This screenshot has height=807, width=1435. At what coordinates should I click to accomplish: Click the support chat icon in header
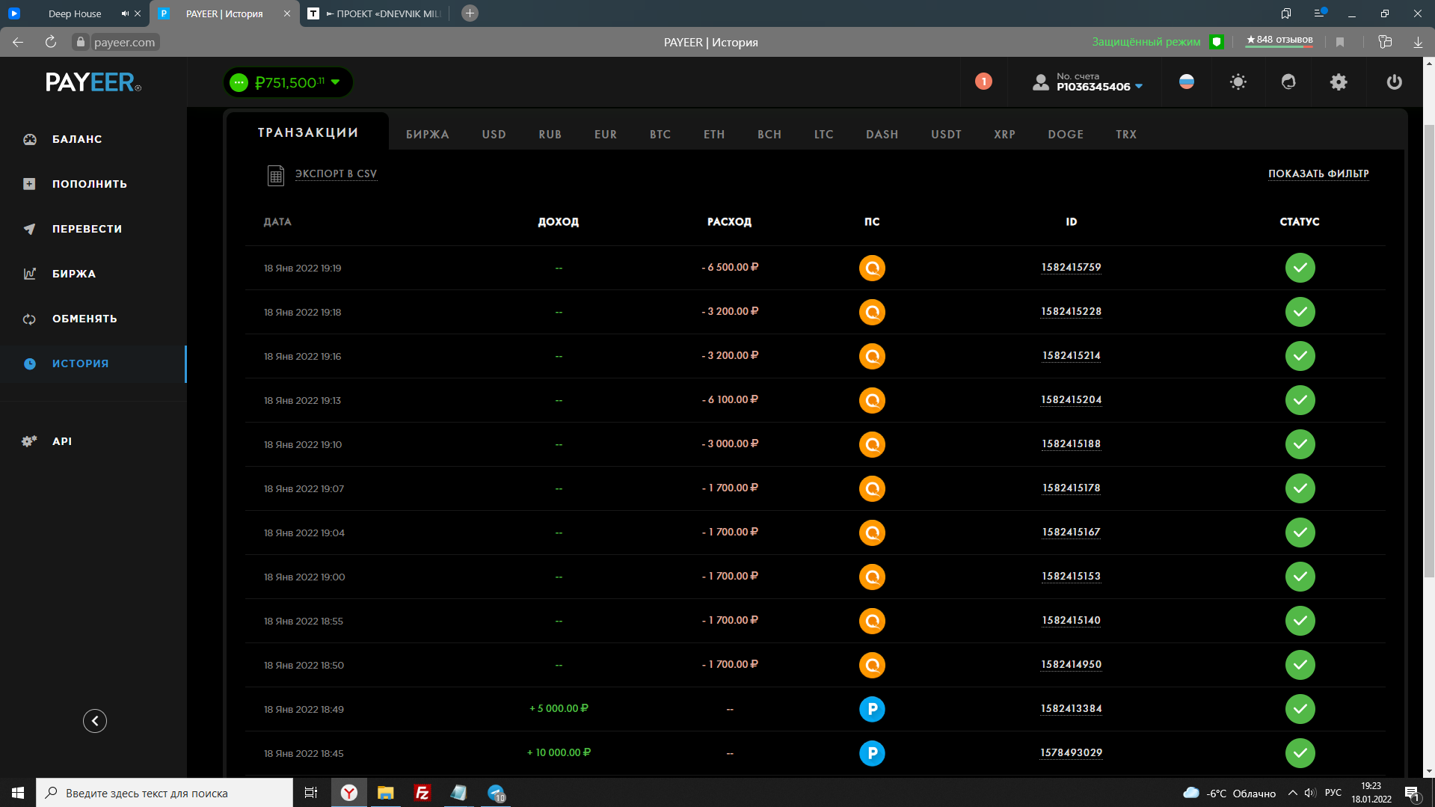point(1288,82)
